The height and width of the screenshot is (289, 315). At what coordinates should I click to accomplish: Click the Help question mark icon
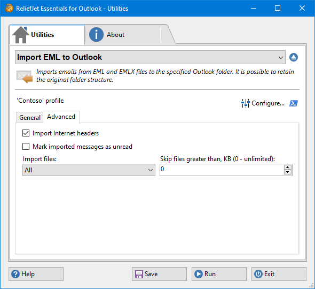pyautogui.click(x=15, y=274)
